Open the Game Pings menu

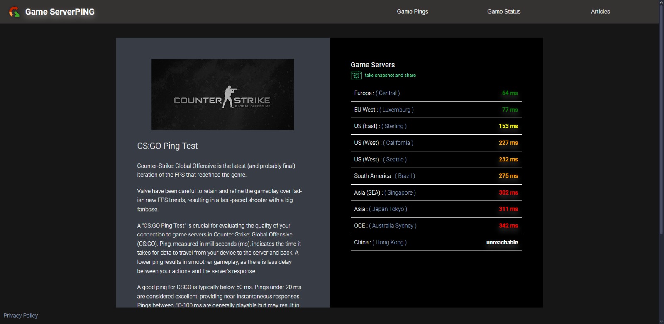pos(413,12)
